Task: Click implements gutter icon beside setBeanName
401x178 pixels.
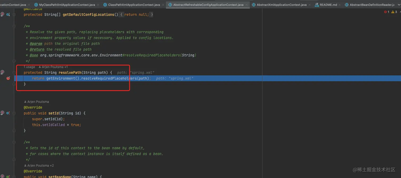Action: 8,176
